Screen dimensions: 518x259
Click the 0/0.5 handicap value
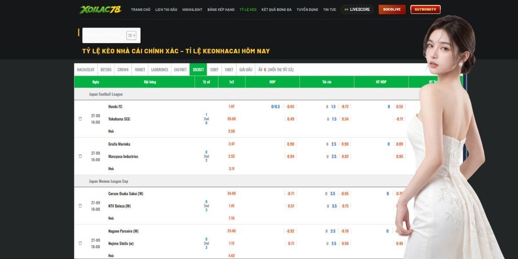(x=276, y=106)
